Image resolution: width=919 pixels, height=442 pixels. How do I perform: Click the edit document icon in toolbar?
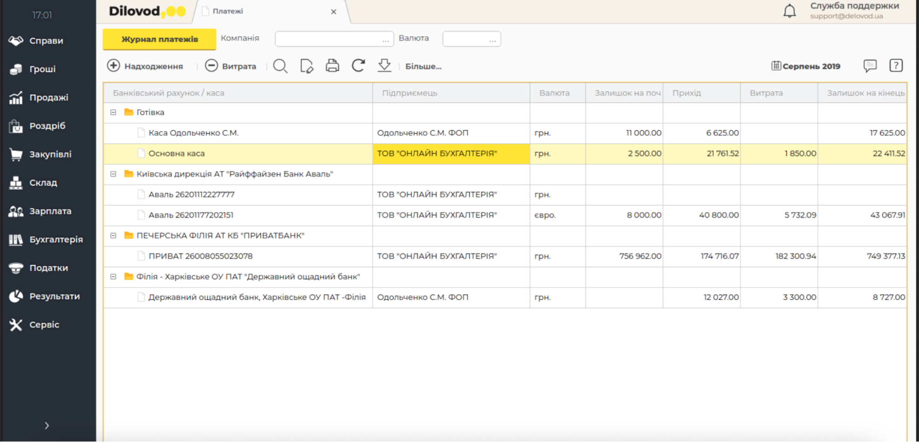[307, 66]
